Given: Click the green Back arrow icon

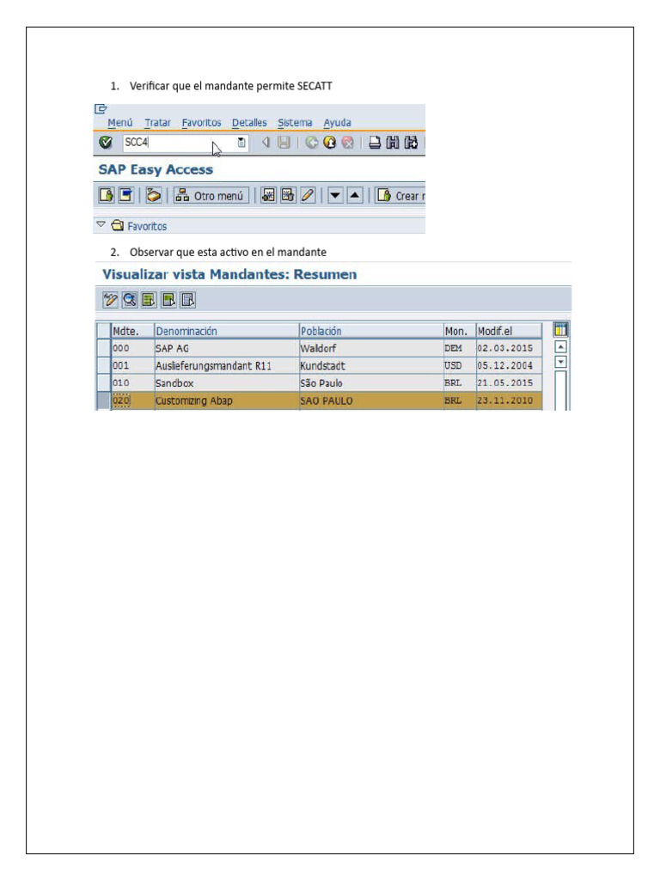Looking at the screenshot, I should [311, 143].
